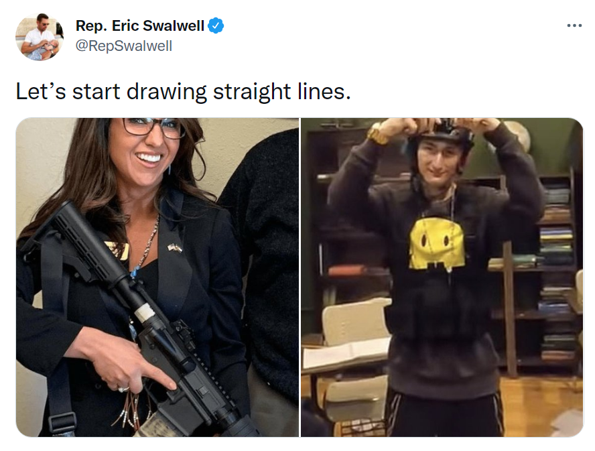Open the tweet's three-dot More menu
Image resolution: width=595 pixels, height=451 pixels.
pos(574,25)
